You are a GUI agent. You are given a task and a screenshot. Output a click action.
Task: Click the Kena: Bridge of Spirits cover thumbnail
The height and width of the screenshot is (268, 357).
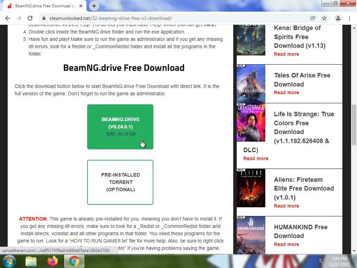(251, 40)
